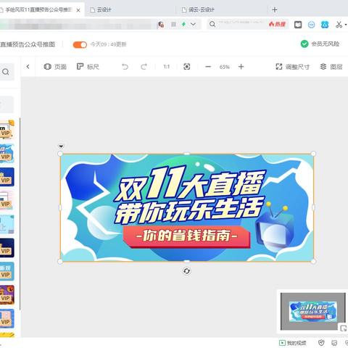The height and width of the screenshot is (348, 348).
Task: Zoom out with the minus icon
Action: [x=208, y=67]
